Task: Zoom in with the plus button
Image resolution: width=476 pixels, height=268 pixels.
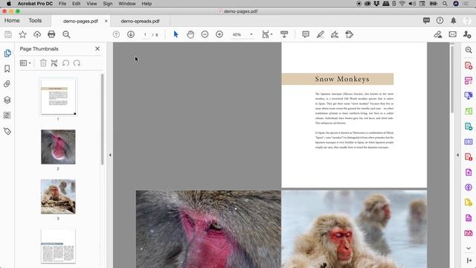Action: [x=219, y=34]
